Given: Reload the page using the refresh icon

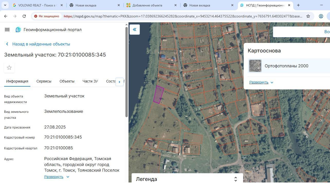Looking at the screenshot, I should tap(24, 16).
